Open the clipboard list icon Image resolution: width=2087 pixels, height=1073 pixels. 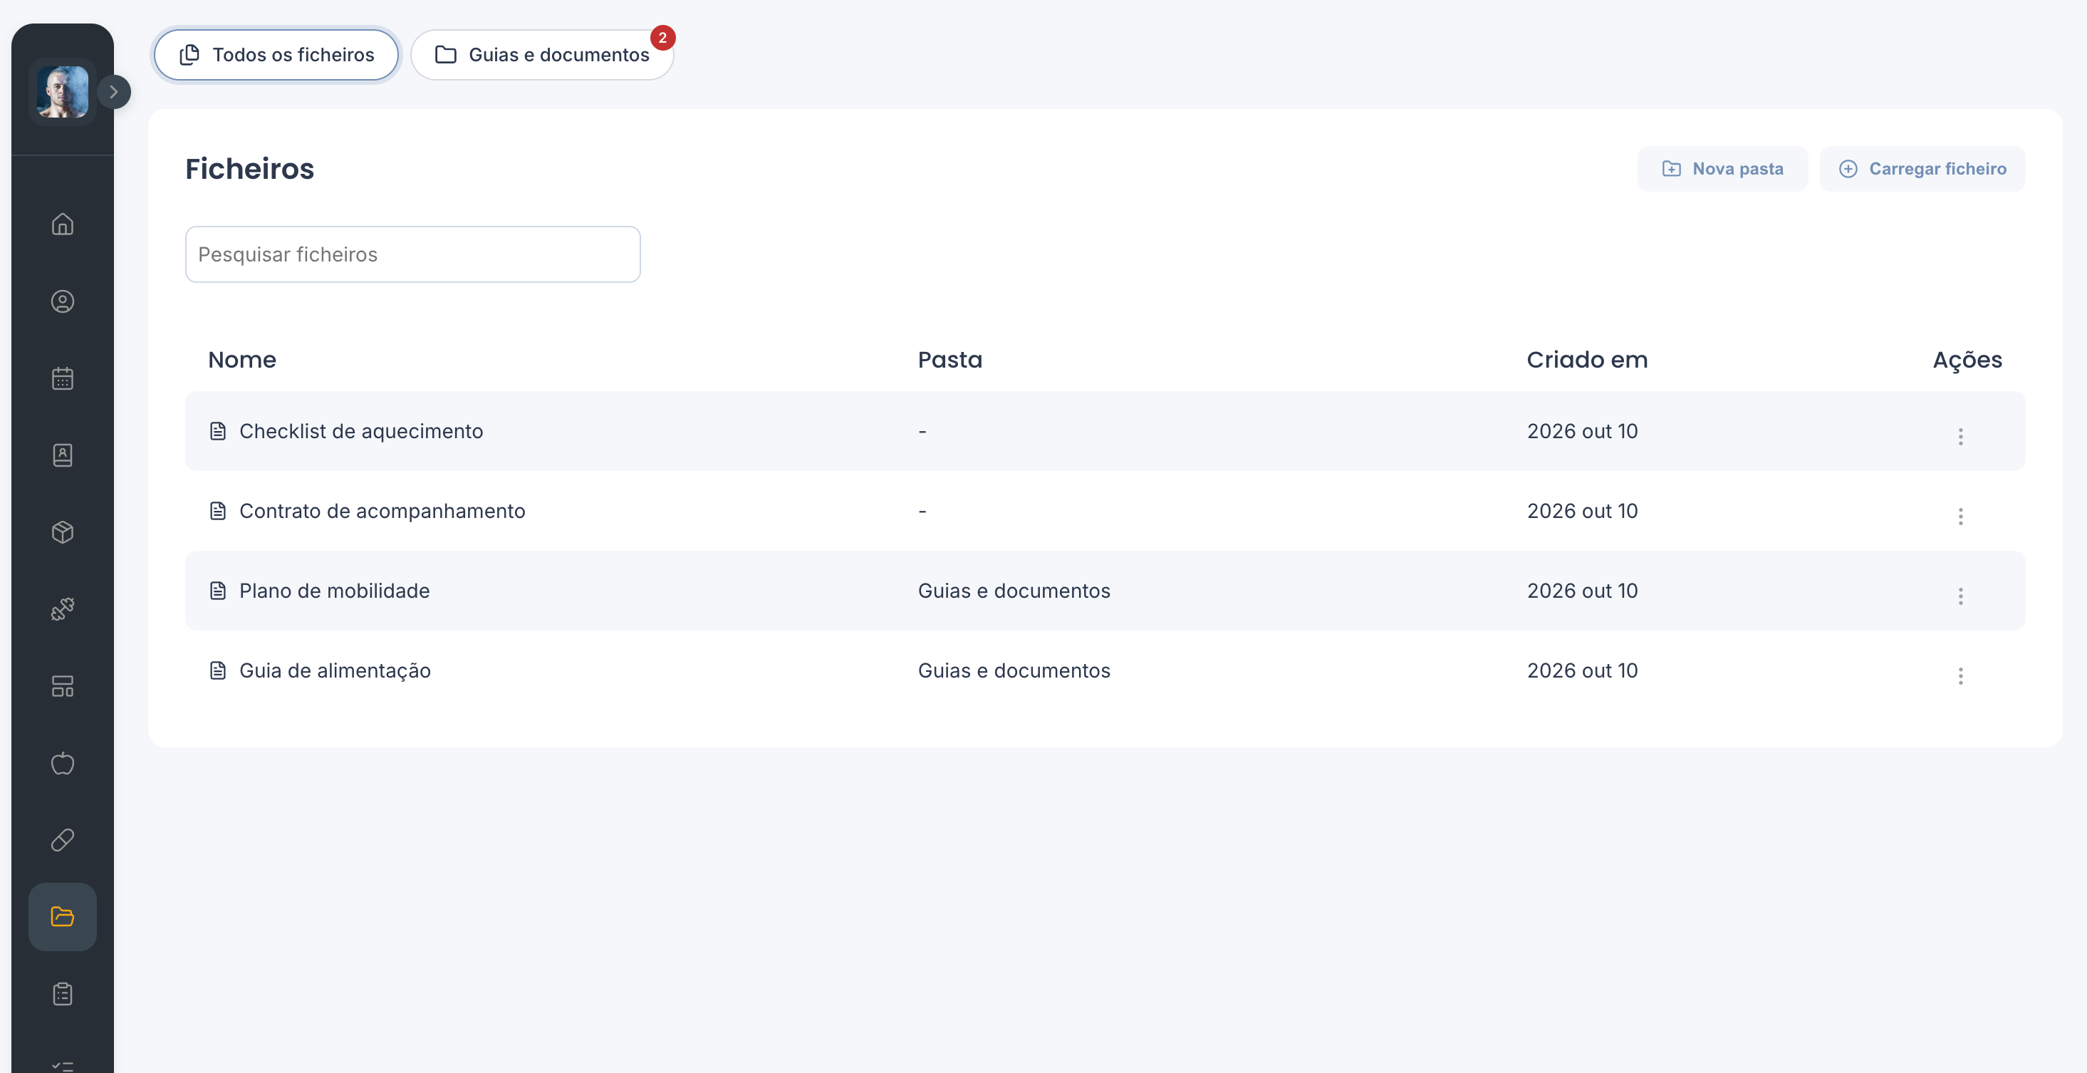(x=63, y=994)
